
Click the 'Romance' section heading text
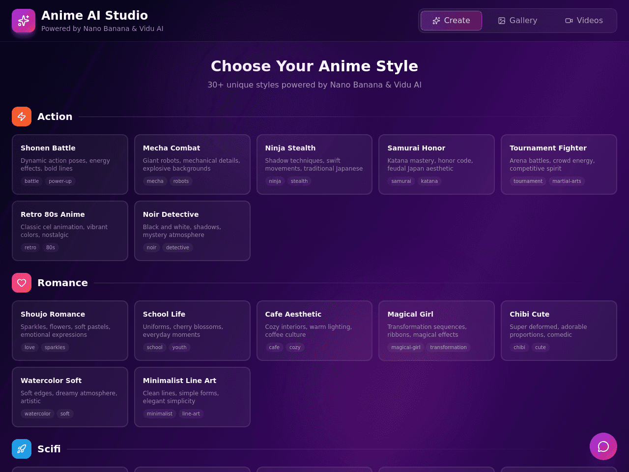62,283
